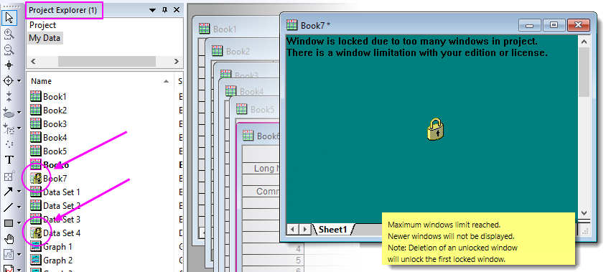The image size is (611, 272).
Task: Click the Book1 window title icon
Action: click(204, 29)
